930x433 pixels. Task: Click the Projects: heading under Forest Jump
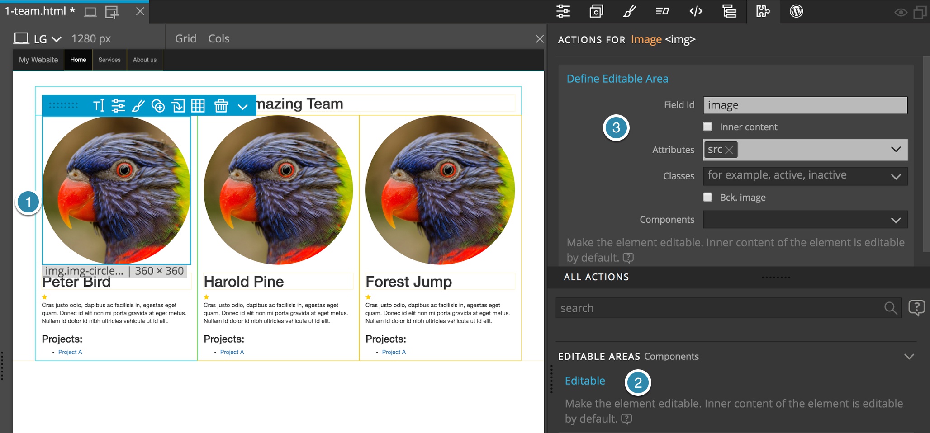tap(386, 339)
